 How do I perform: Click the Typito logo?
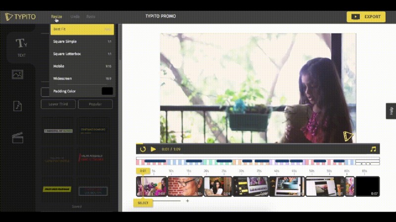pyautogui.click(x=20, y=17)
